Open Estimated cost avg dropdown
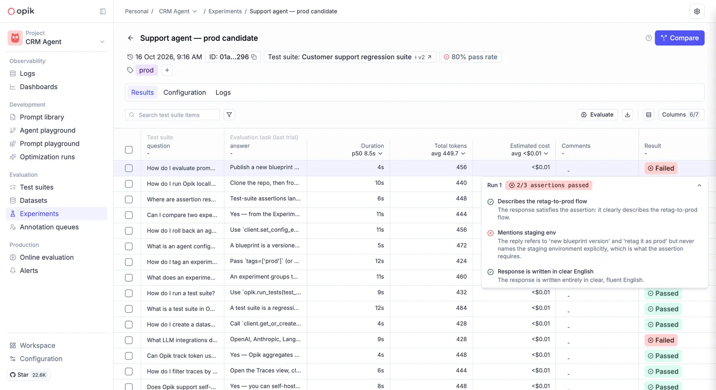This screenshot has width=716, height=390. point(530,154)
